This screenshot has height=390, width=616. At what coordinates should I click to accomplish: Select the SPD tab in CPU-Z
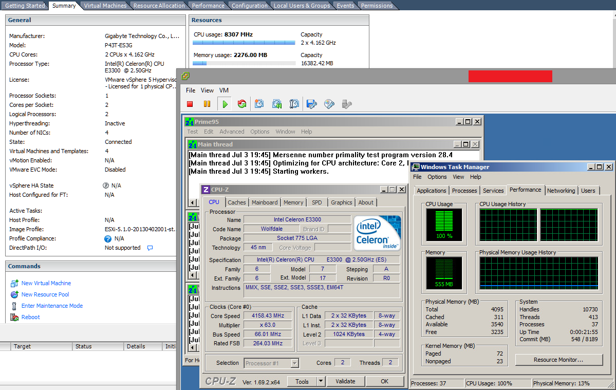[x=316, y=202]
